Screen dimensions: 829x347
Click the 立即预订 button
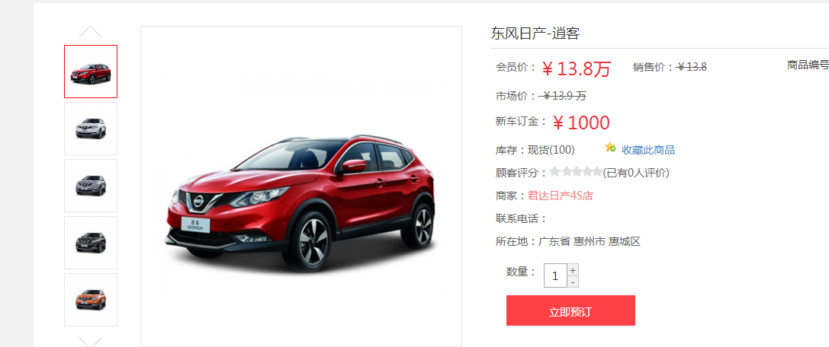(570, 310)
